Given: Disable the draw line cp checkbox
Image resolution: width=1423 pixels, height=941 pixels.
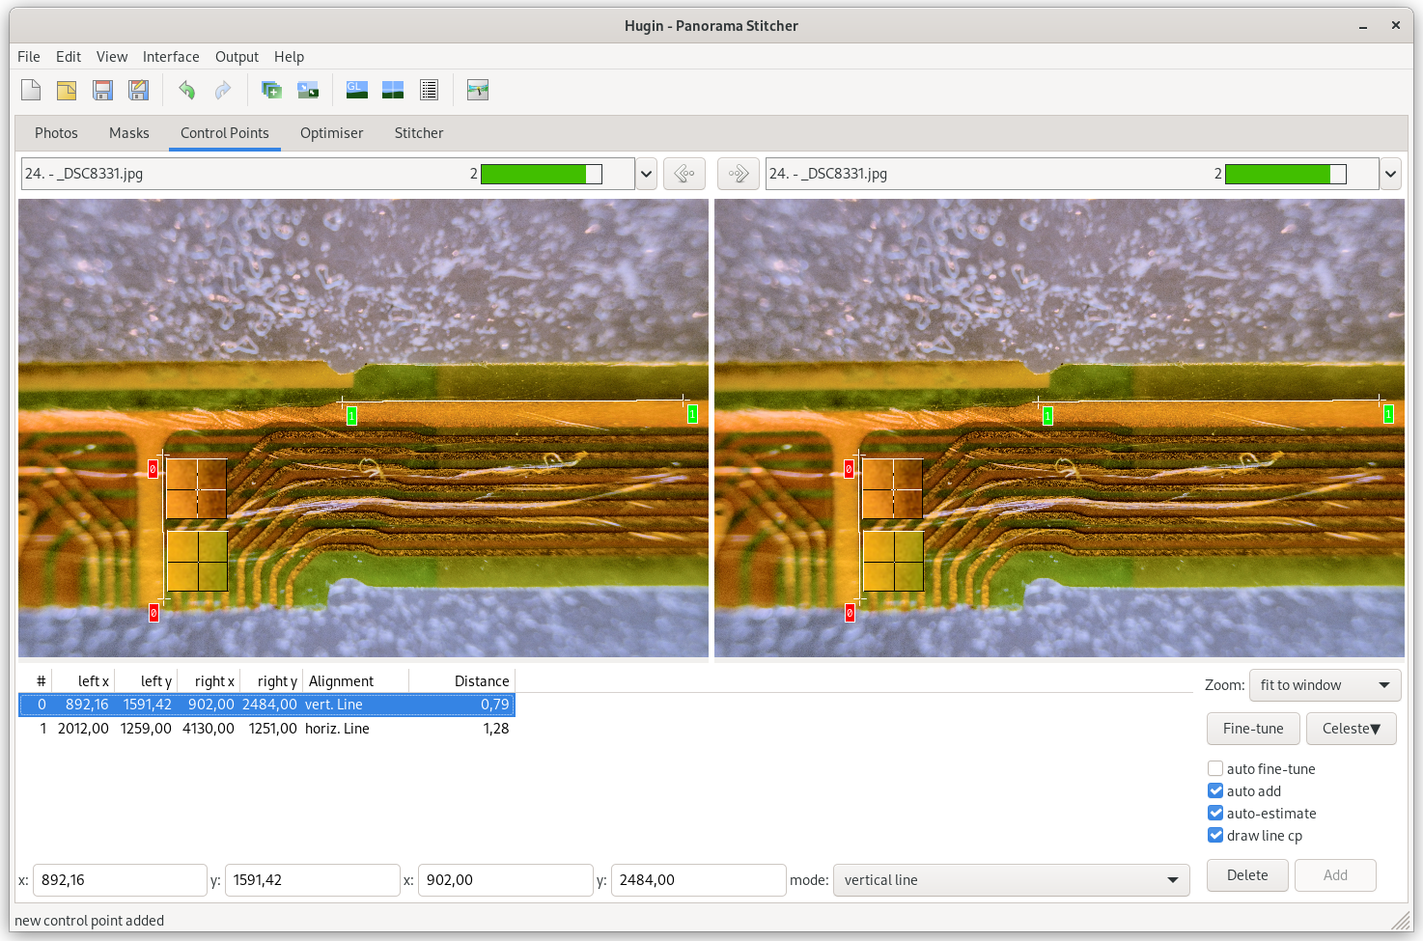Looking at the screenshot, I should (1215, 836).
